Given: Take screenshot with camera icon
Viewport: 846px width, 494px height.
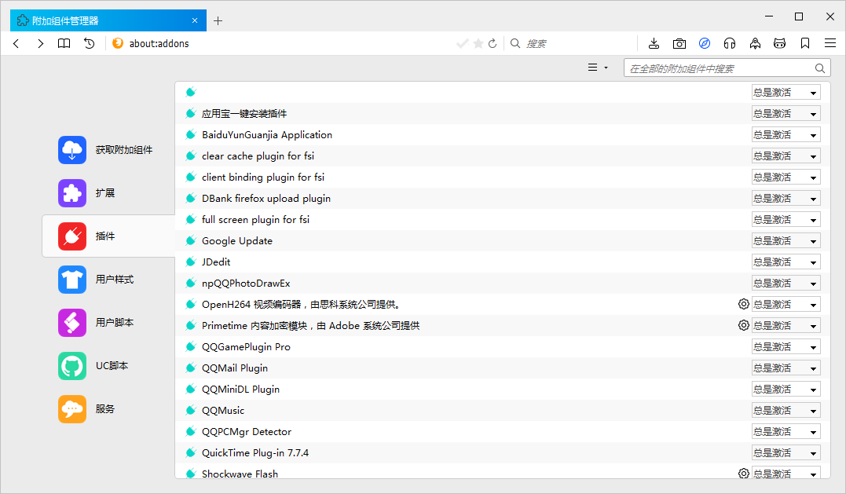Looking at the screenshot, I should point(679,44).
